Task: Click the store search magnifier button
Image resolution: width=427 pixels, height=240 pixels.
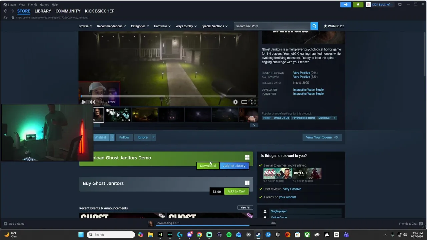Action: click(314, 26)
